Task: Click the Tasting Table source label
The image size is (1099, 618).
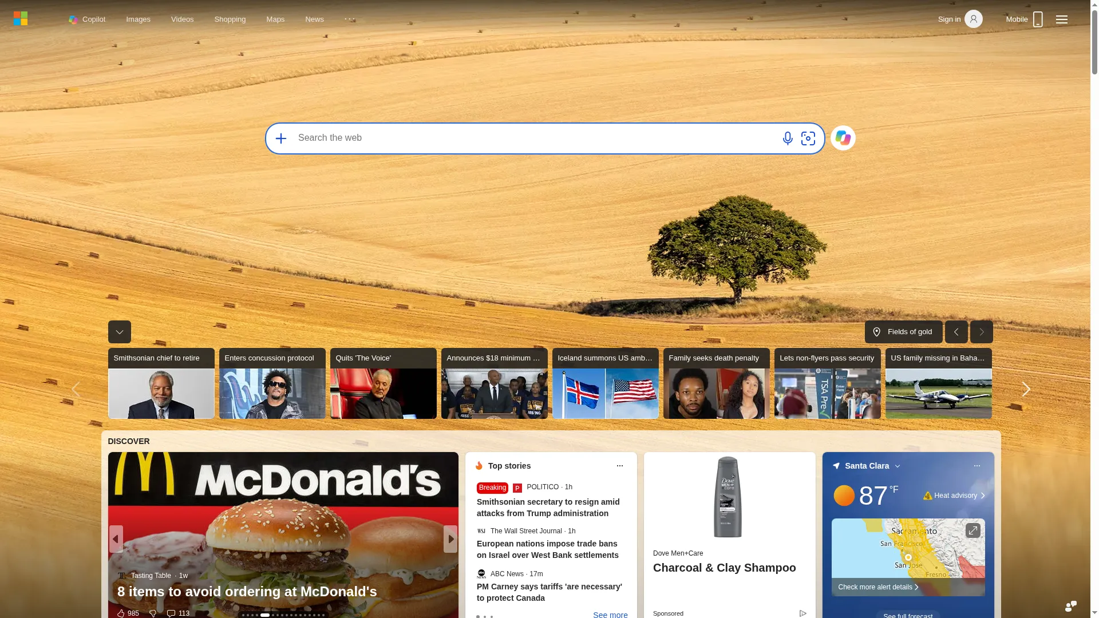Action: [151, 576]
